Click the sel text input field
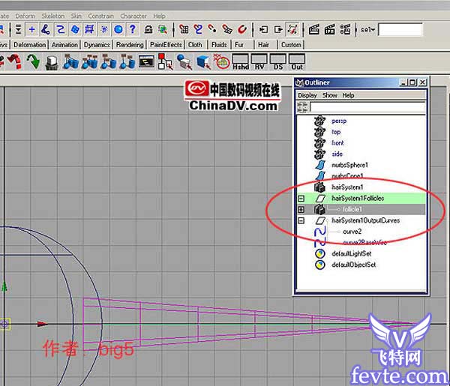This screenshot has height=386, width=450. coord(400,29)
